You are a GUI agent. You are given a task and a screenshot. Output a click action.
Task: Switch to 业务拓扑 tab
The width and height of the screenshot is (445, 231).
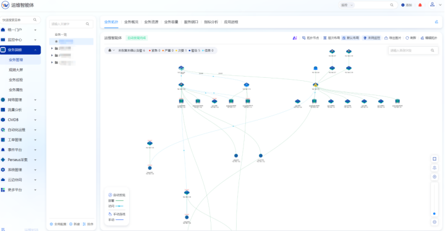point(111,22)
